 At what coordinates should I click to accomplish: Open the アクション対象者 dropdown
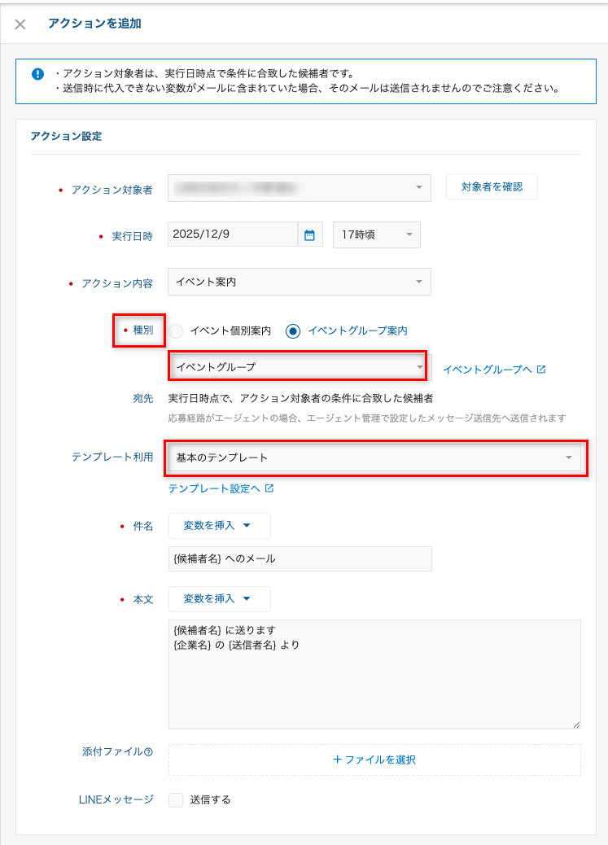tap(299, 188)
